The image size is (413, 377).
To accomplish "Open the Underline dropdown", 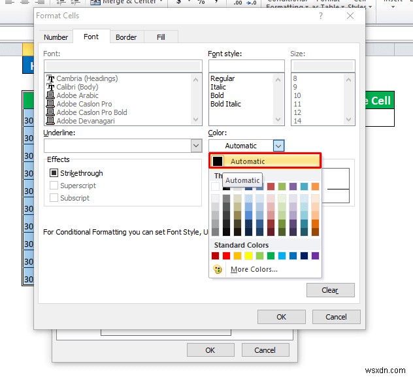I will pyautogui.click(x=196, y=146).
